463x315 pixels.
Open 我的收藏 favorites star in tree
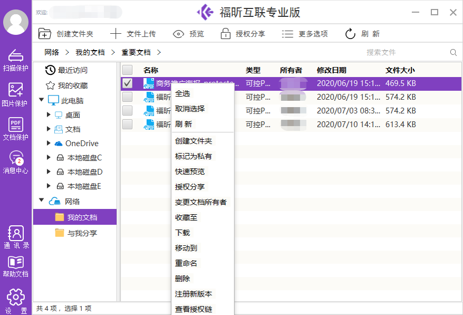tap(67, 85)
